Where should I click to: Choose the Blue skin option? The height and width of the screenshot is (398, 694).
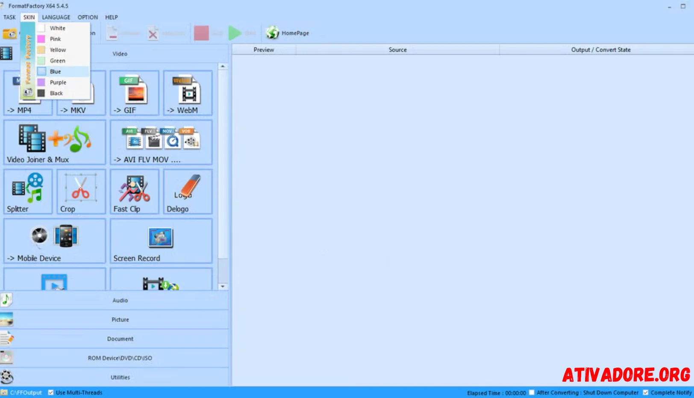63,71
